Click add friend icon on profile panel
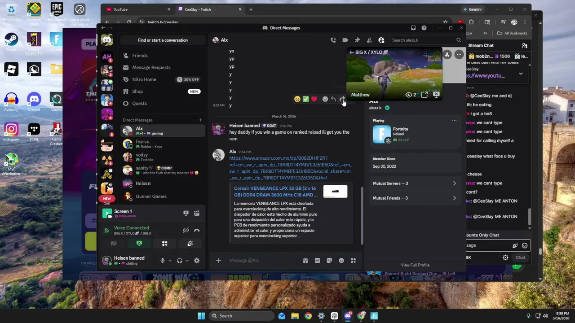575x323 pixels. coord(447,55)
